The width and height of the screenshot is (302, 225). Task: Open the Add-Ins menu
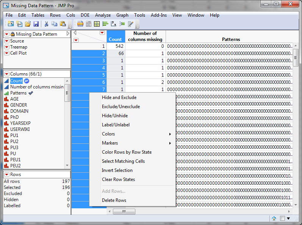[159, 15]
